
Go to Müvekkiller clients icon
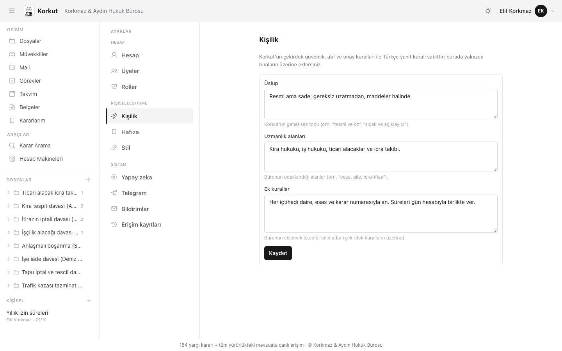click(12, 54)
